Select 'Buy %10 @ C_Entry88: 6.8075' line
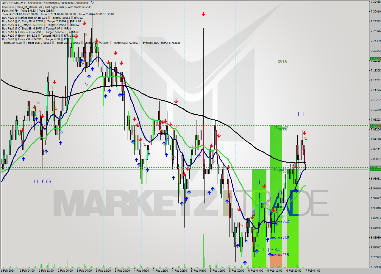The width and height of the screenshot is (381, 274). coord(37,28)
